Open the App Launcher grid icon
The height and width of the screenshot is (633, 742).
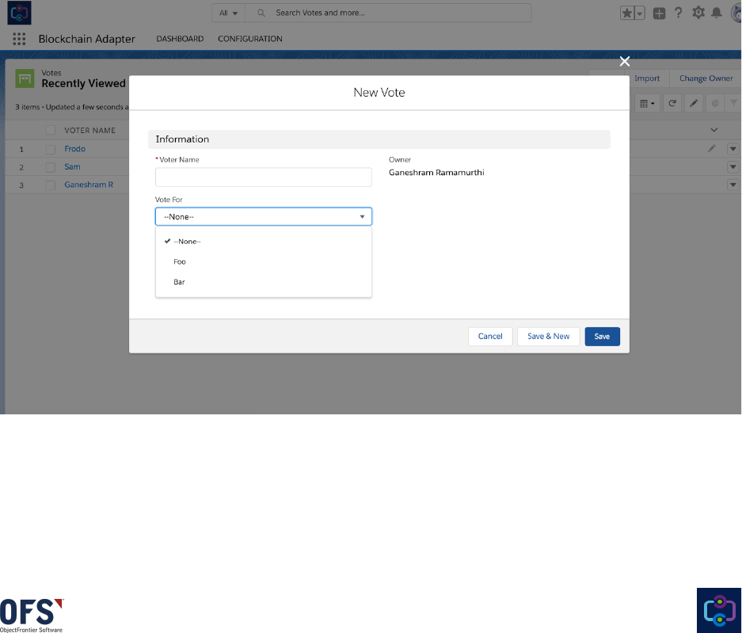tap(19, 39)
